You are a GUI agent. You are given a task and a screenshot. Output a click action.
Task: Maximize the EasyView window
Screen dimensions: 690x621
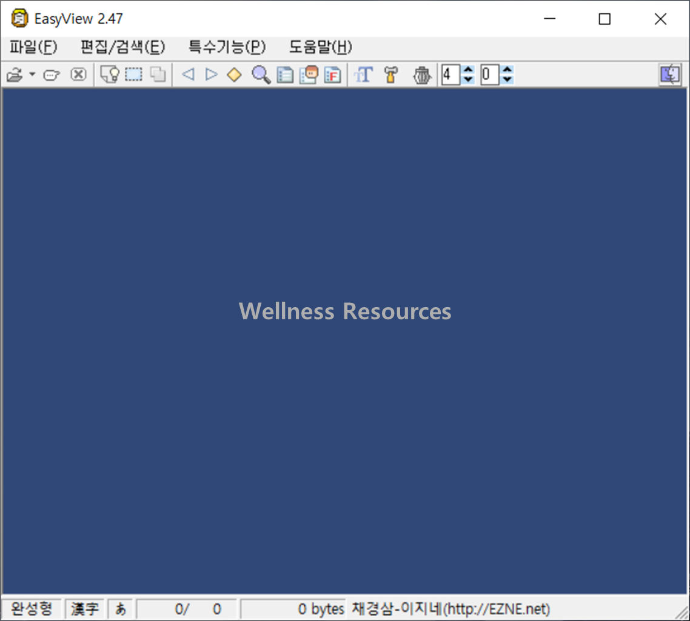[605, 19]
